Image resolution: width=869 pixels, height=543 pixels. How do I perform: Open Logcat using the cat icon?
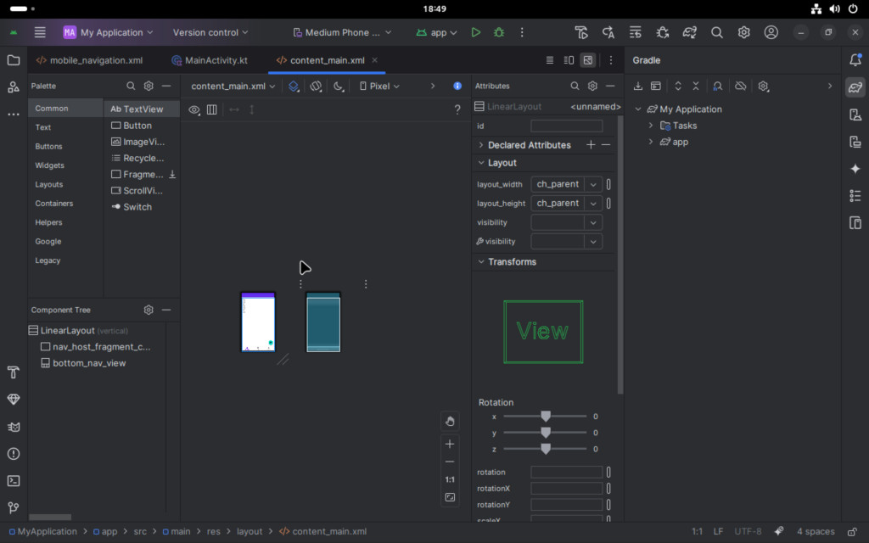click(14, 427)
